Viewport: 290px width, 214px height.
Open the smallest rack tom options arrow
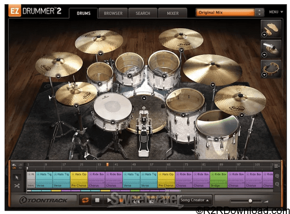(x=100, y=84)
